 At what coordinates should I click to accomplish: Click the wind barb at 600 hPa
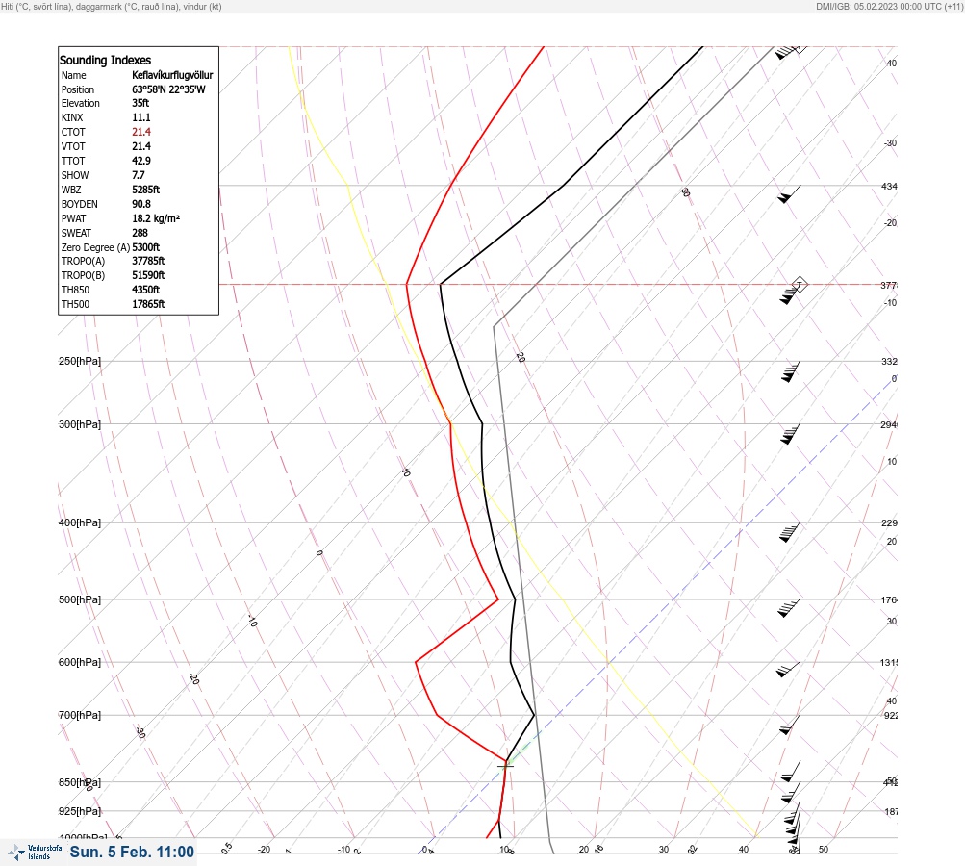pos(788,670)
